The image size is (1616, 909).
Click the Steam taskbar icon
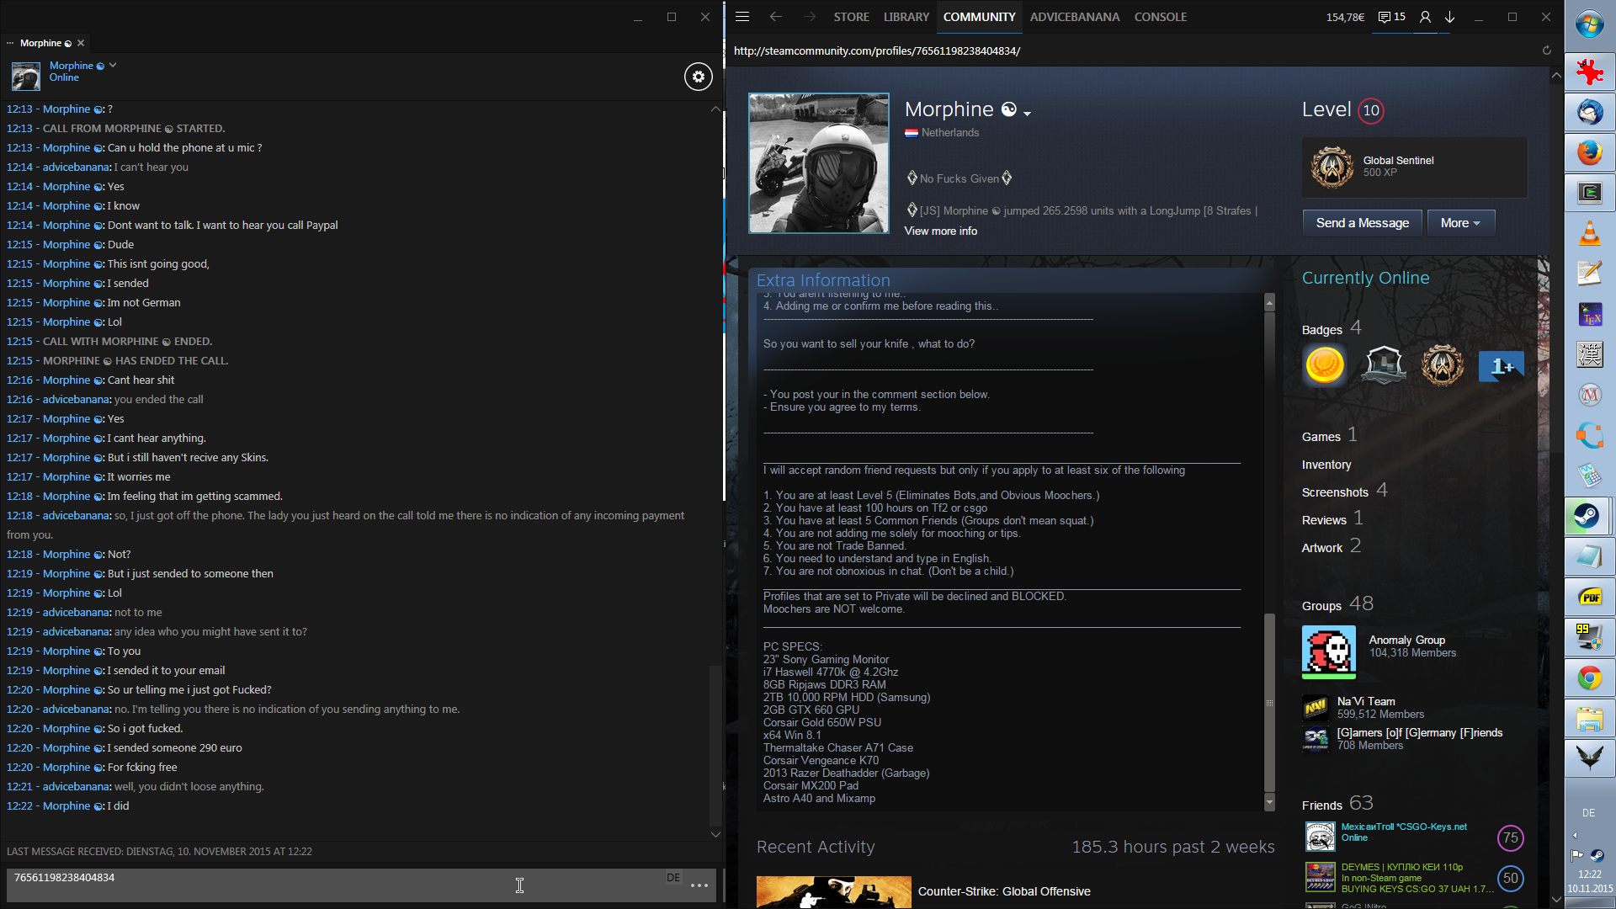point(1589,516)
